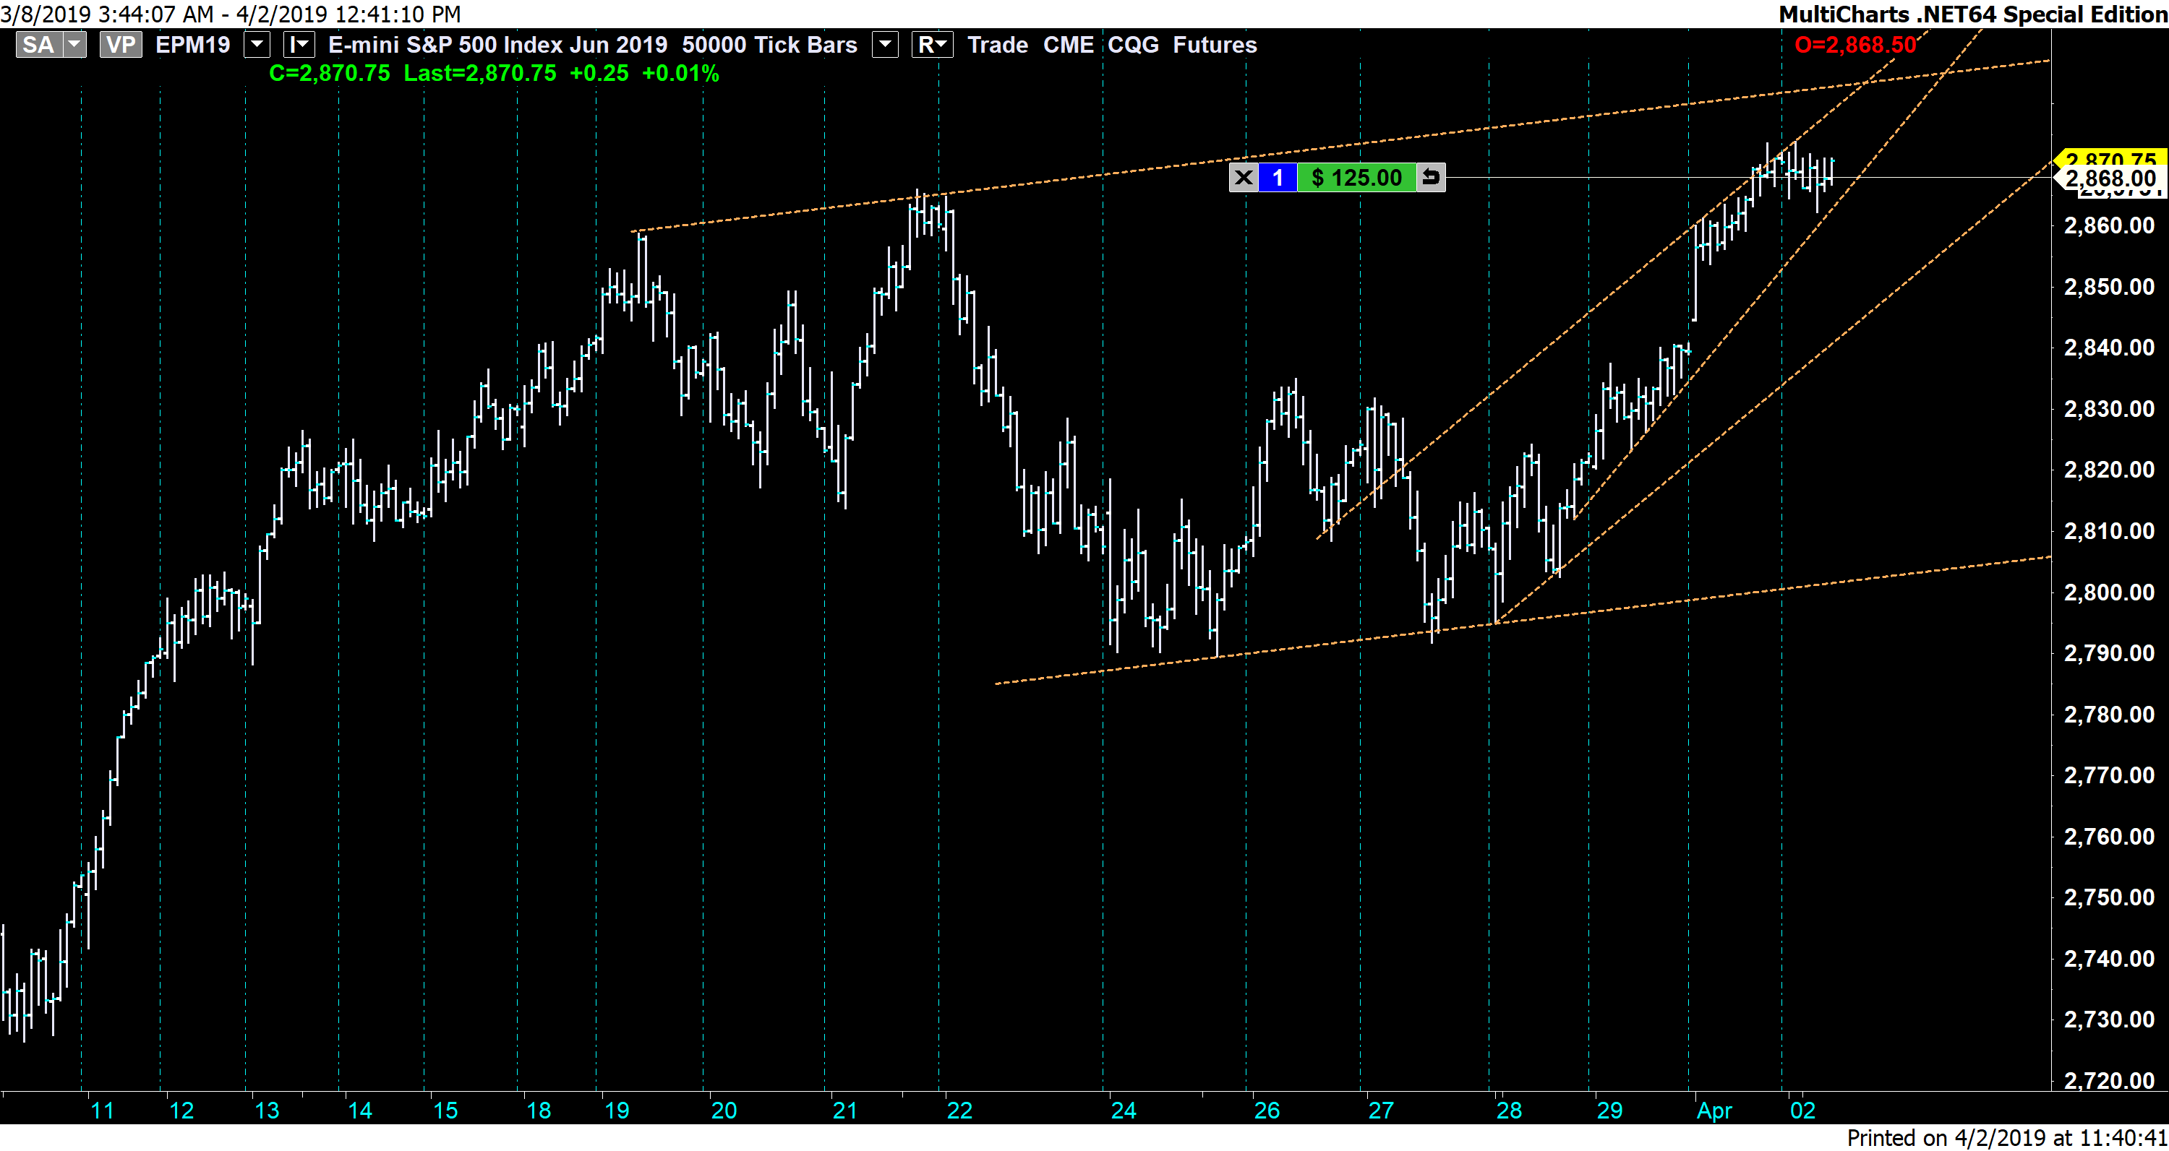This screenshot has height=1151, width=2169.
Task: Click the +0.01% percent change value
Action: coord(680,73)
